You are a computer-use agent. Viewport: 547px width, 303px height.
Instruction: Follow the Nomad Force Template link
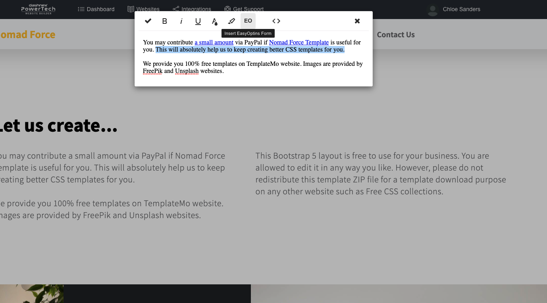(x=299, y=42)
